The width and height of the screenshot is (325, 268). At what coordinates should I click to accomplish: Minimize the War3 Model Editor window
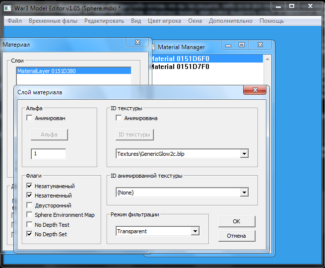[278, 6]
